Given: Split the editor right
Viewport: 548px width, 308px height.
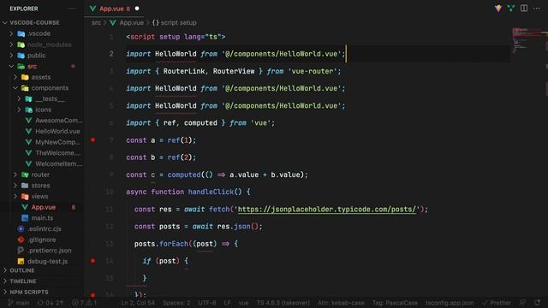Looking at the screenshot, I should coord(524,9).
